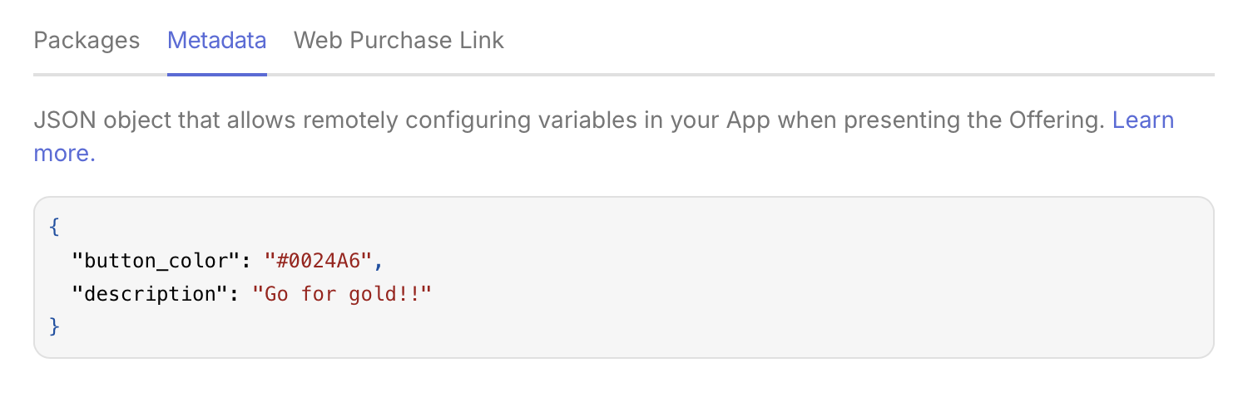Switch to the Packages tab
The width and height of the screenshot is (1248, 397).
click(x=87, y=40)
